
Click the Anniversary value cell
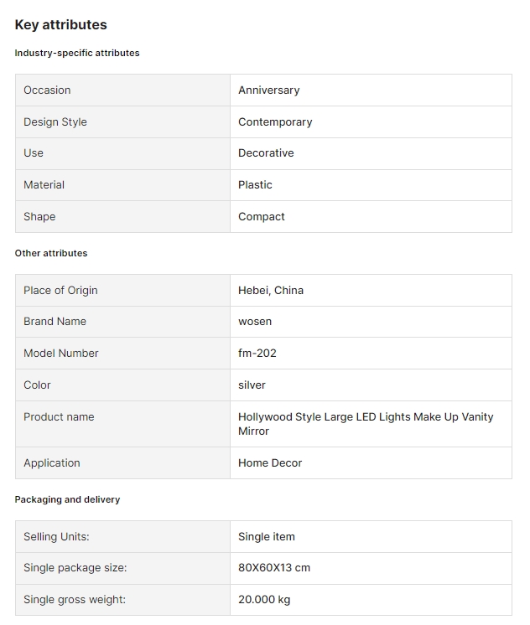click(268, 90)
